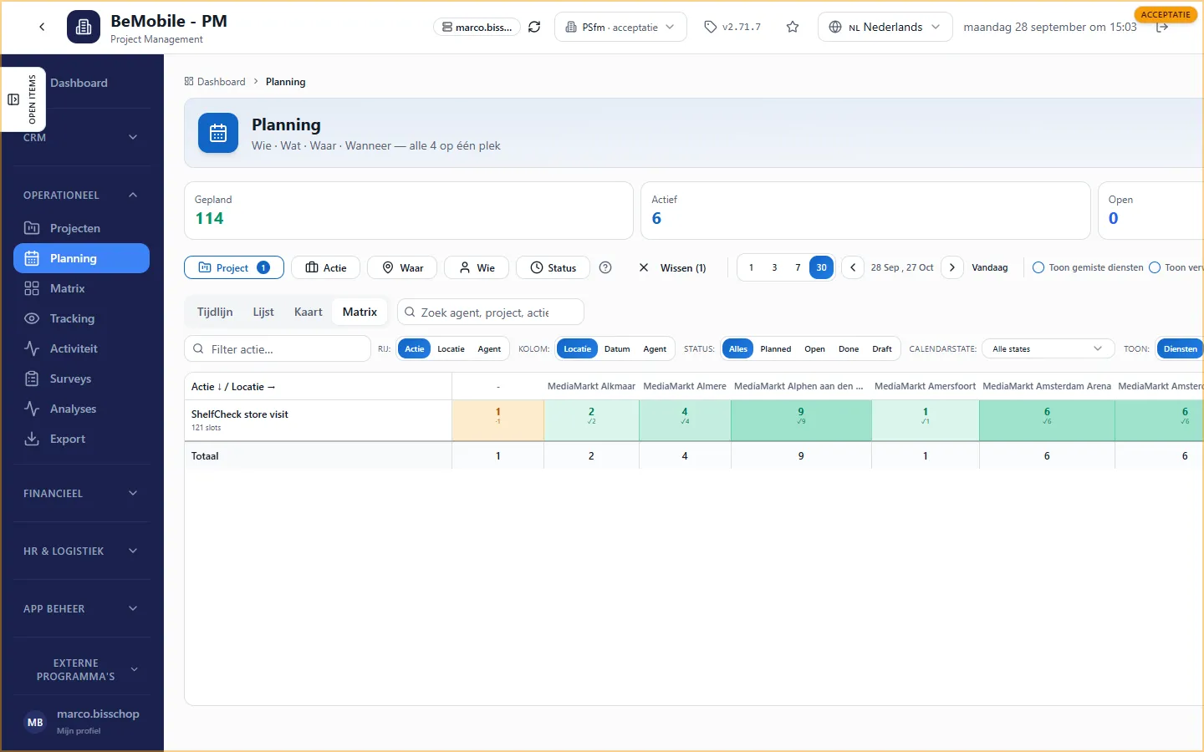The height and width of the screenshot is (752, 1204).
Task: Click the Planning calendar header icon
Action: (218, 133)
